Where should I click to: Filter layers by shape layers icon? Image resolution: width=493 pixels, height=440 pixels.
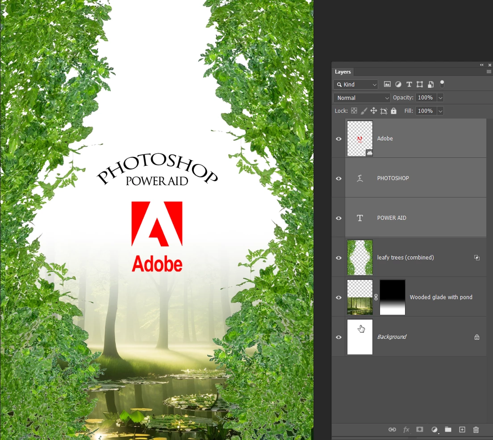[x=420, y=84]
